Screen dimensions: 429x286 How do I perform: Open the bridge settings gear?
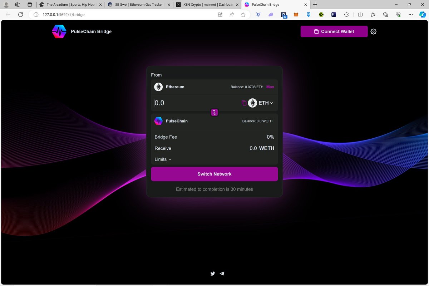374,31
